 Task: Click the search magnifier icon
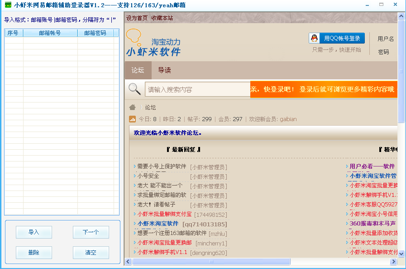pyautogui.click(x=134, y=89)
